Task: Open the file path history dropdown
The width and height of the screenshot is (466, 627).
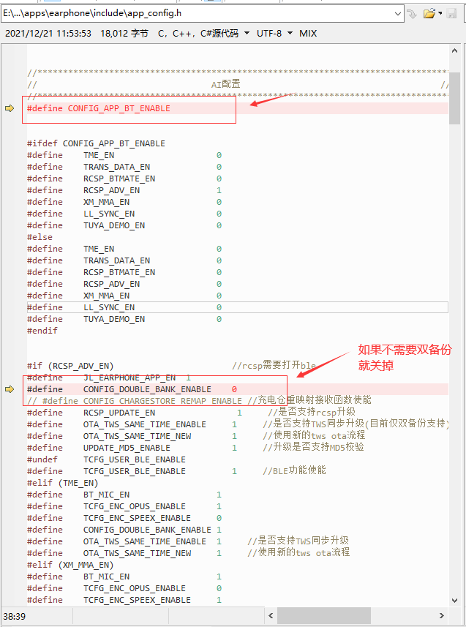Action: pos(398,14)
